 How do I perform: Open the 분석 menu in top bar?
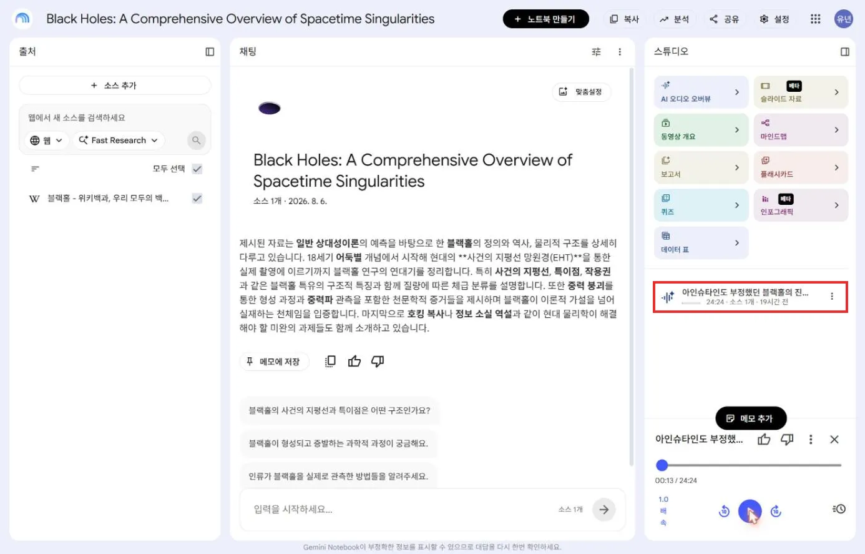(x=675, y=19)
